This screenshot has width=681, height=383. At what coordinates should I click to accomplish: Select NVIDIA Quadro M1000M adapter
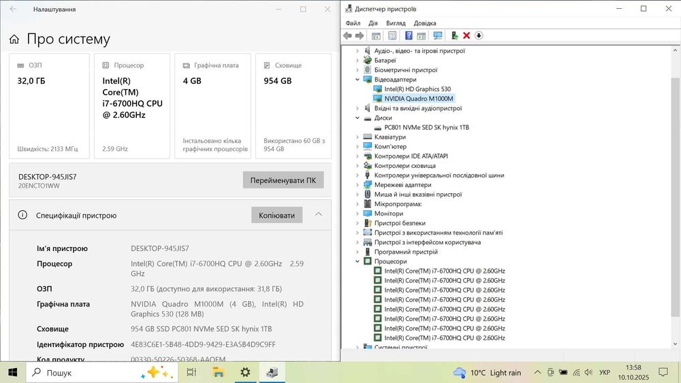pyautogui.click(x=419, y=99)
